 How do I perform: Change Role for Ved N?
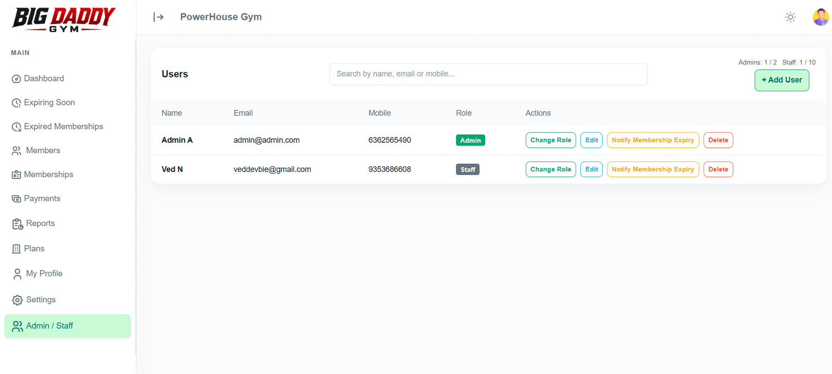pyautogui.click(x=551, y=169)
